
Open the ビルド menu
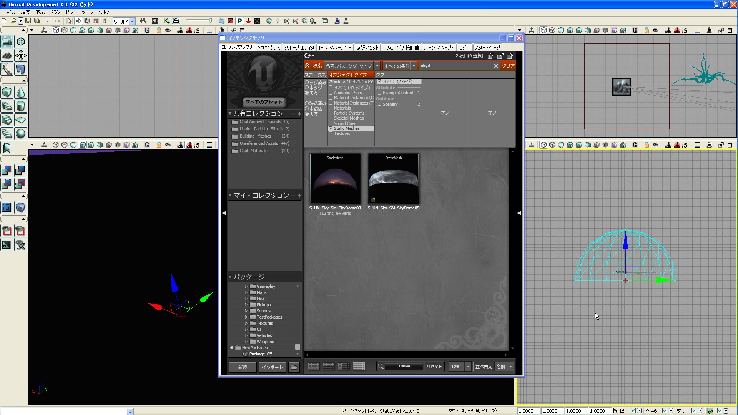[x=71, y=12]
